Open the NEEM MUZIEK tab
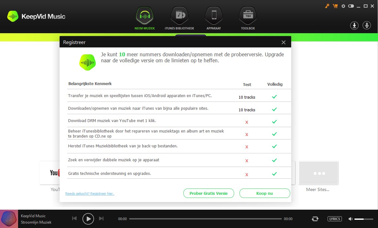Viewport: 378px width, 228px height. point(145,19)
